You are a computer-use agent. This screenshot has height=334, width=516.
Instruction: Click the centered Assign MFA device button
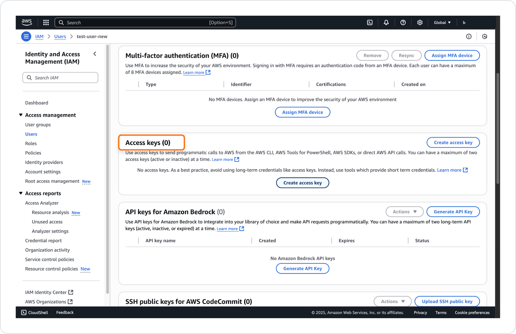click(x=303, y=112)
